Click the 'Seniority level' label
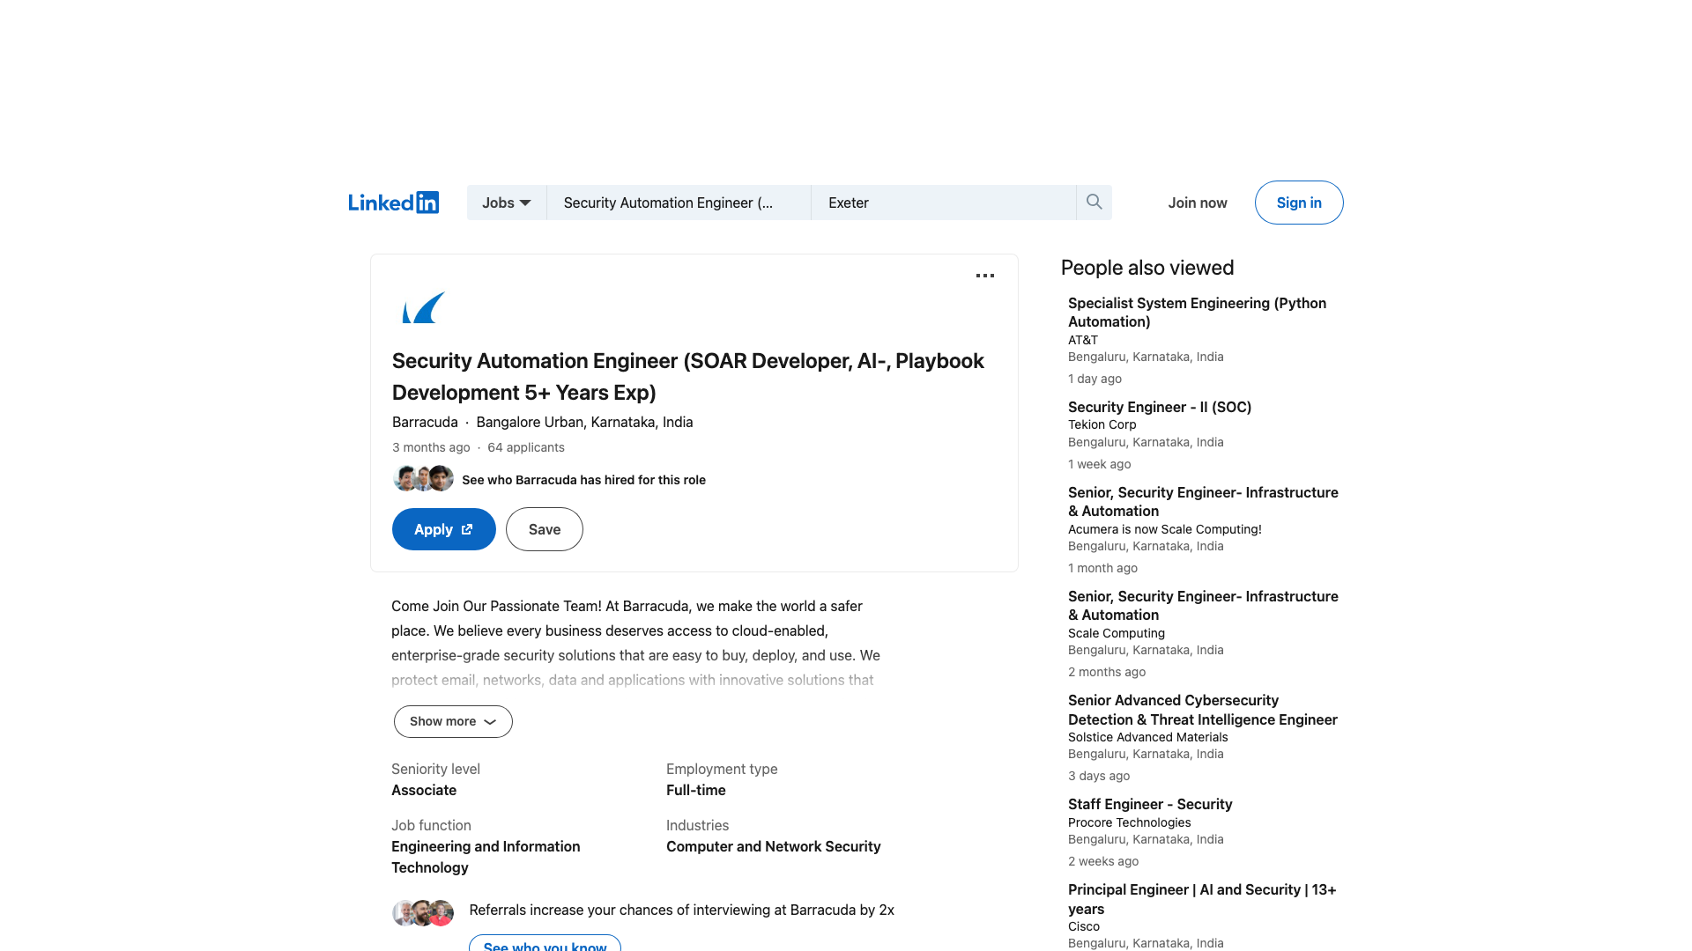 435,769
